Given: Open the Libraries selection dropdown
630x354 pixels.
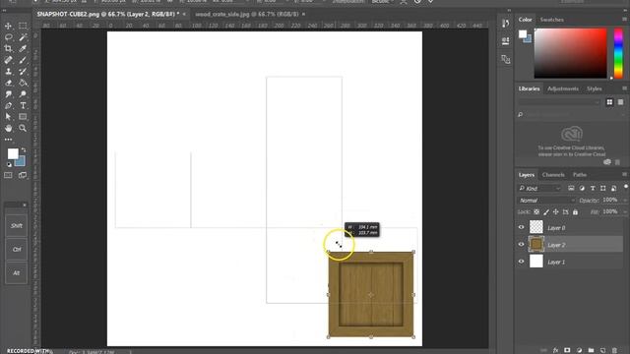Looking at the screenshot, I should (559, 102).
